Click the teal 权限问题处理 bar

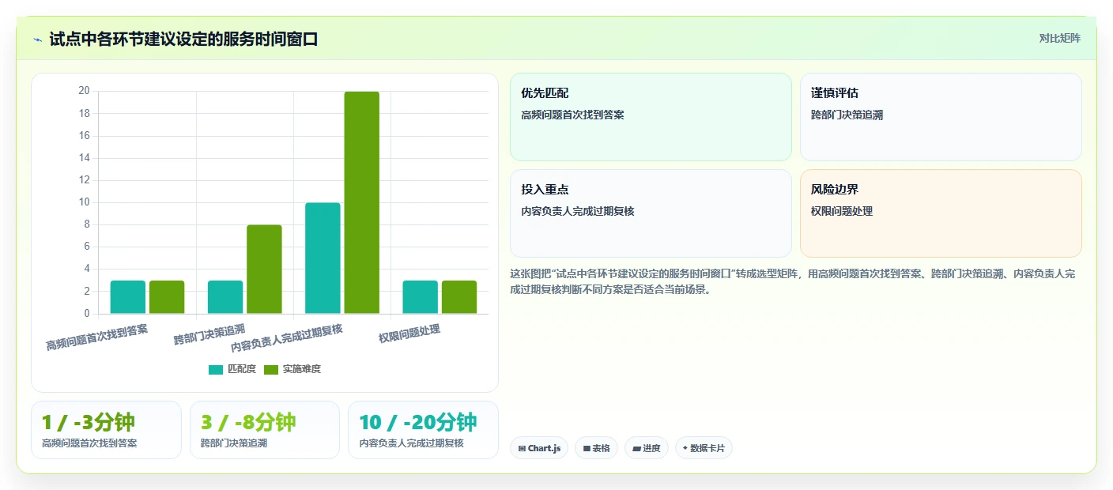coord(421,297)
